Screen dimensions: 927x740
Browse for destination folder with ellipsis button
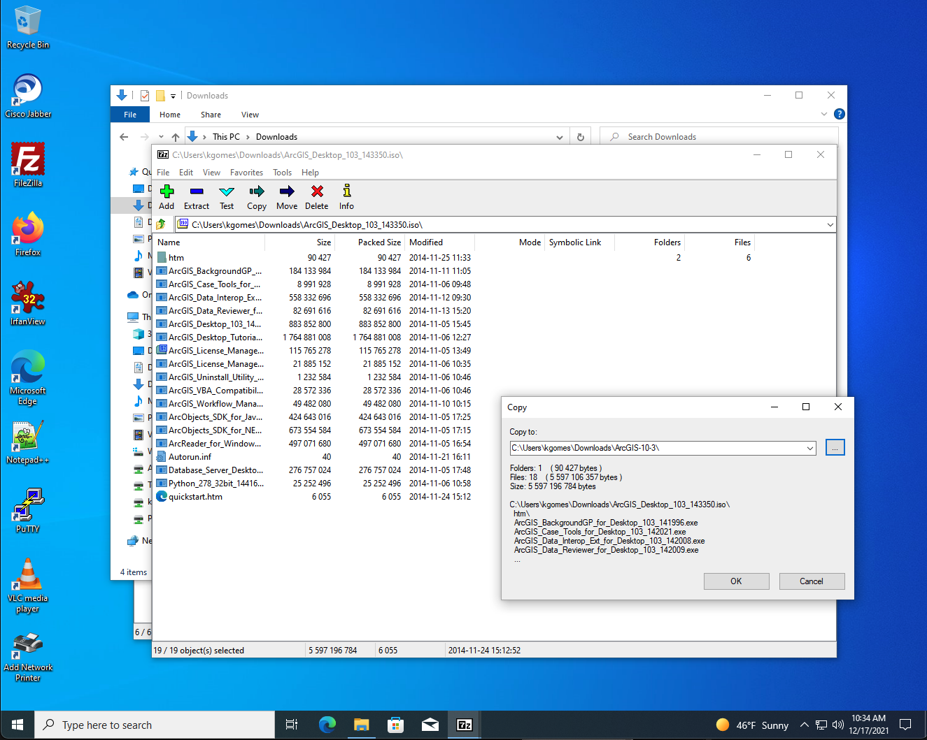(x=835, y=447)
